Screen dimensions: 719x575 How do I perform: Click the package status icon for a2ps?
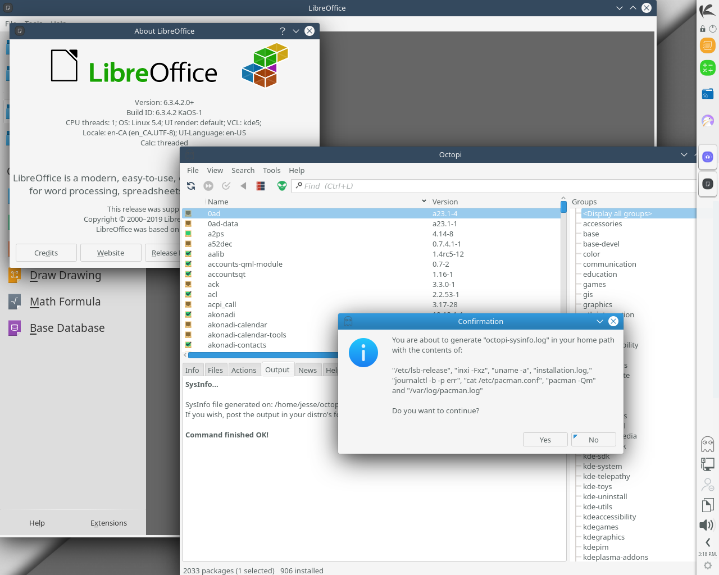pos(188,234)
